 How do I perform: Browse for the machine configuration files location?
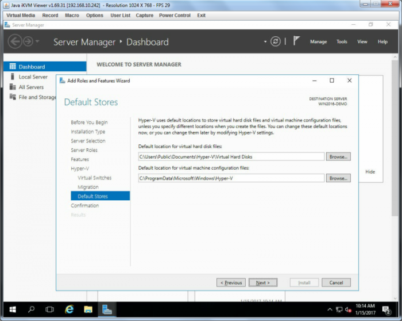(338, 178)
